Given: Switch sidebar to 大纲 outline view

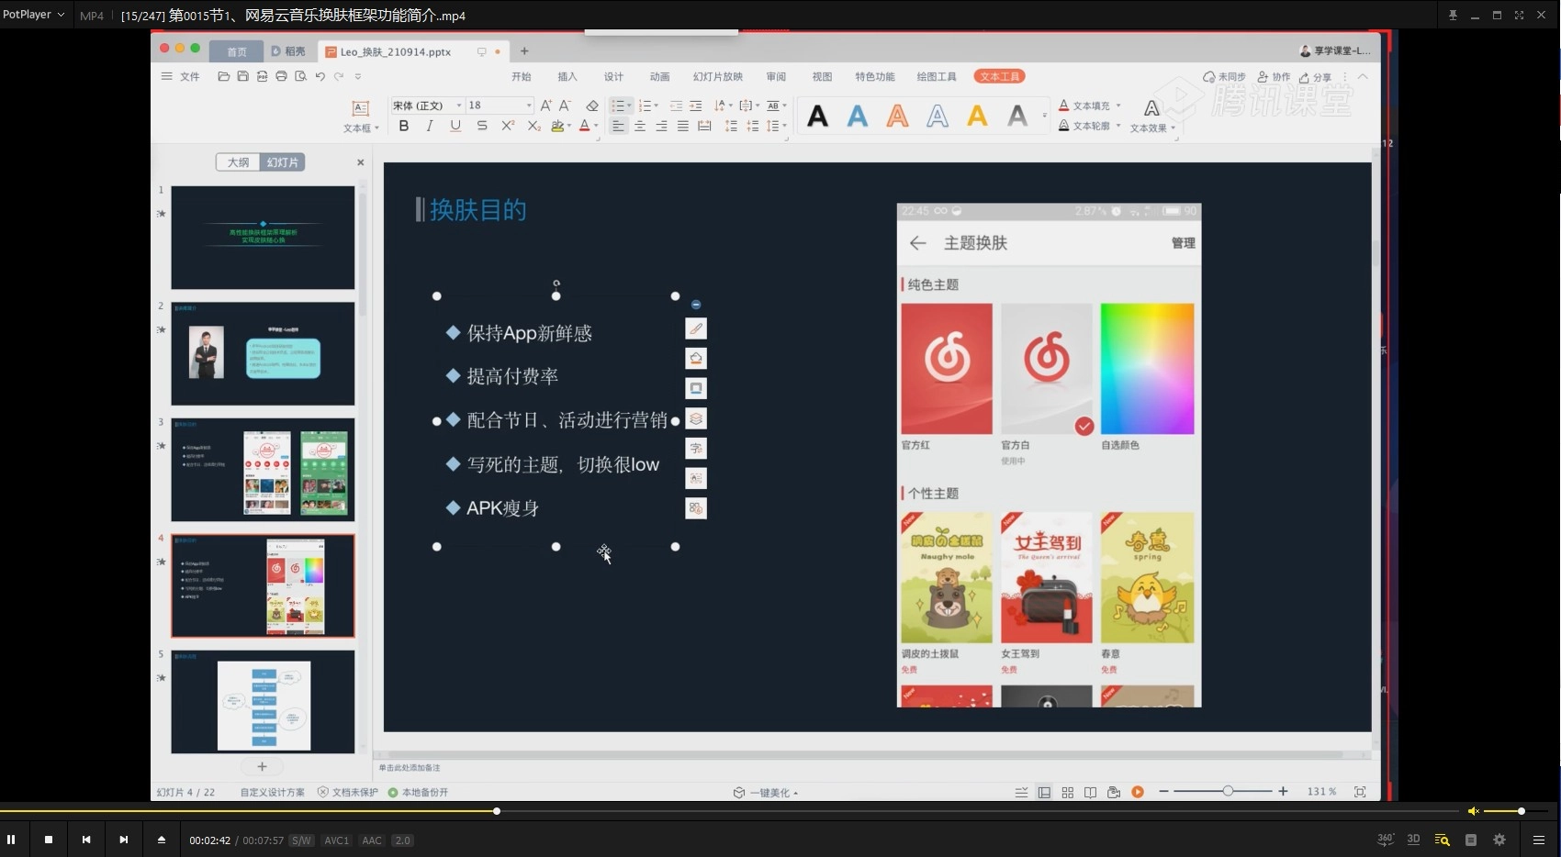Looking at the screenshot, I should [x=238, y=162].
